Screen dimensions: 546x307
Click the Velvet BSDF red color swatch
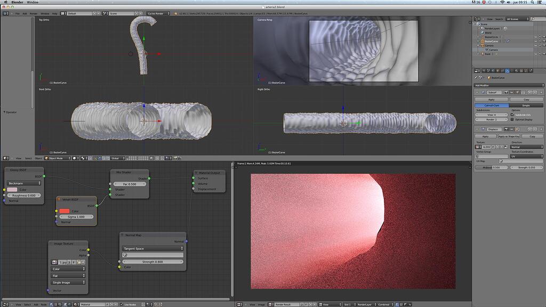coord(65,211)
